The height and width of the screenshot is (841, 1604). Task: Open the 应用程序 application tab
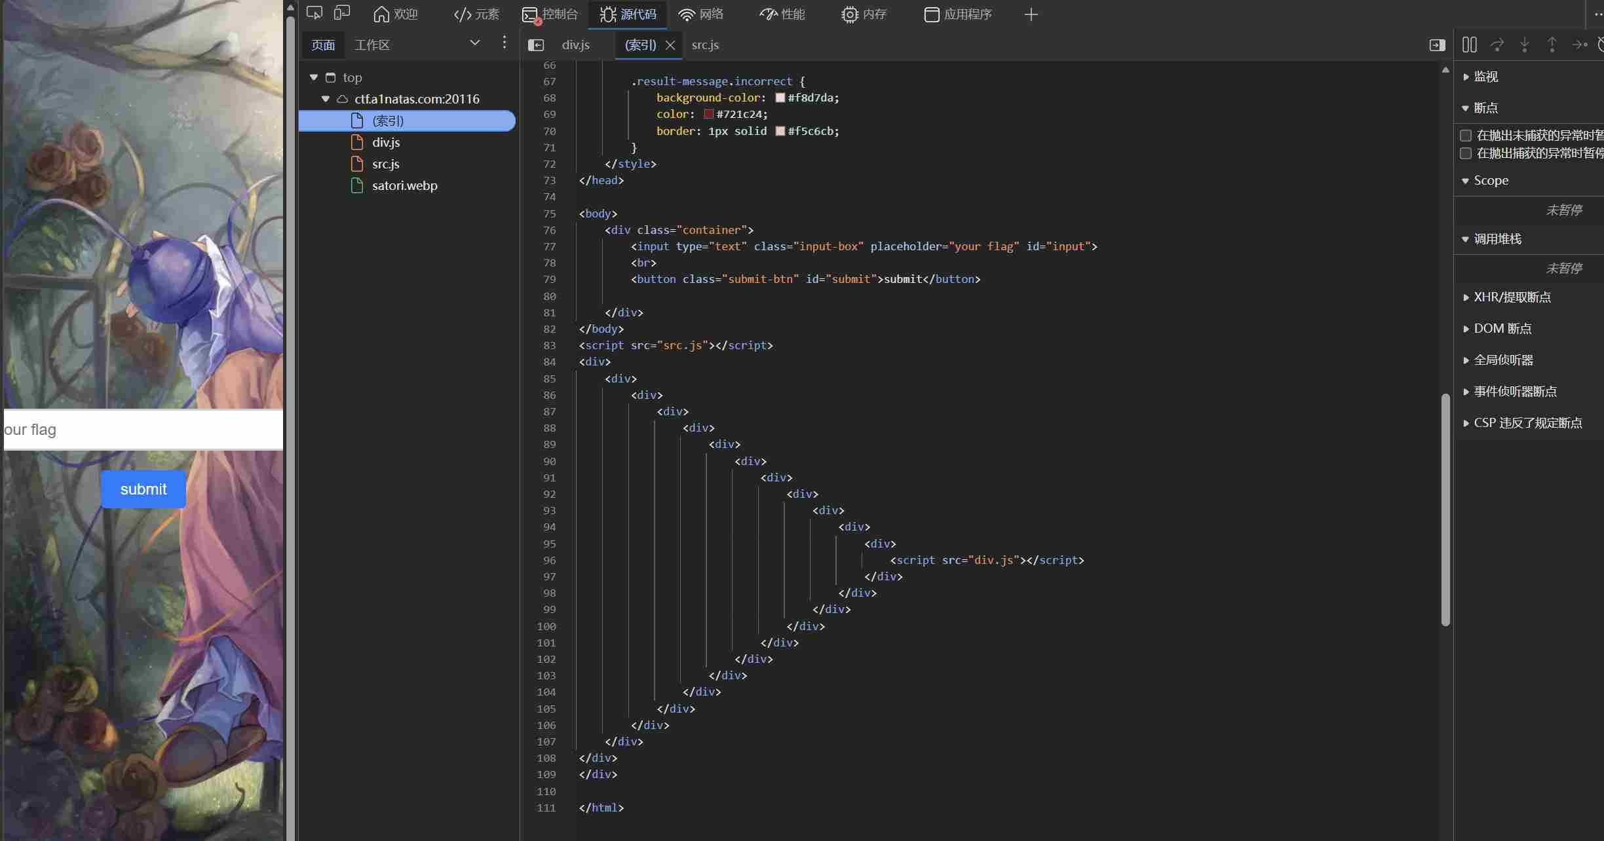click(958, 14)
